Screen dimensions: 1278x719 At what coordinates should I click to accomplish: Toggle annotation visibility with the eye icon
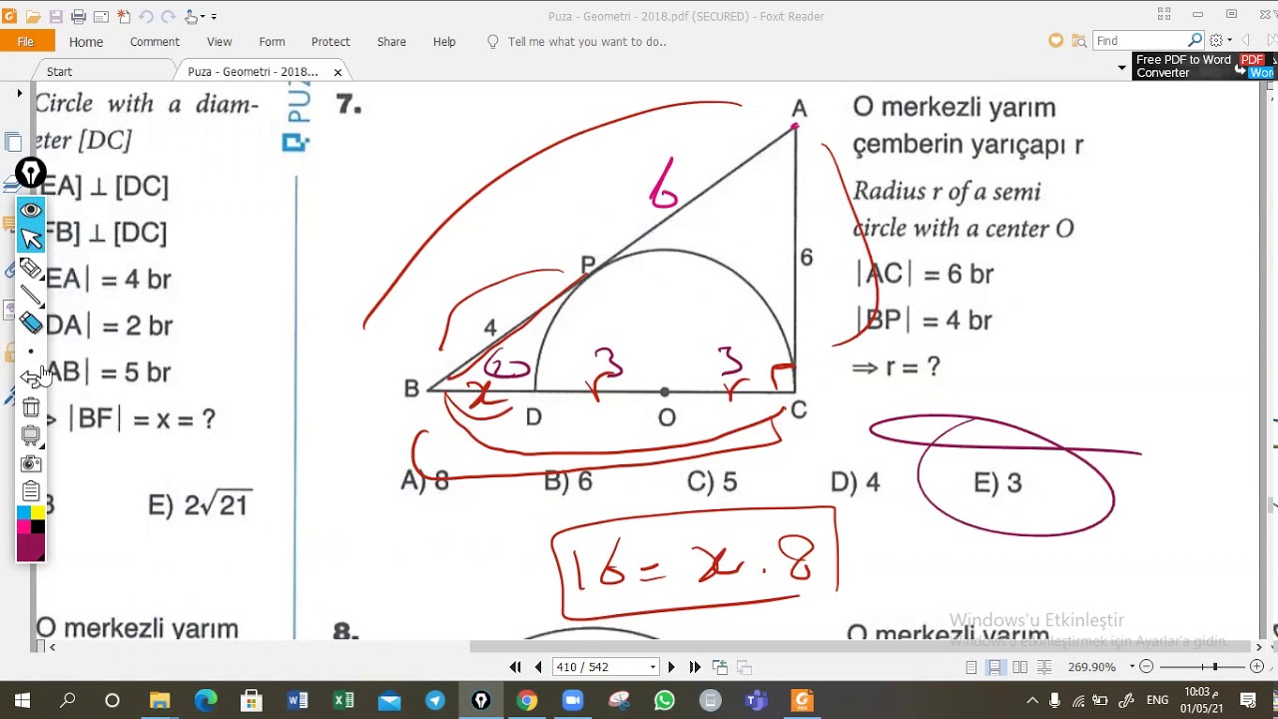click(31, 210)
